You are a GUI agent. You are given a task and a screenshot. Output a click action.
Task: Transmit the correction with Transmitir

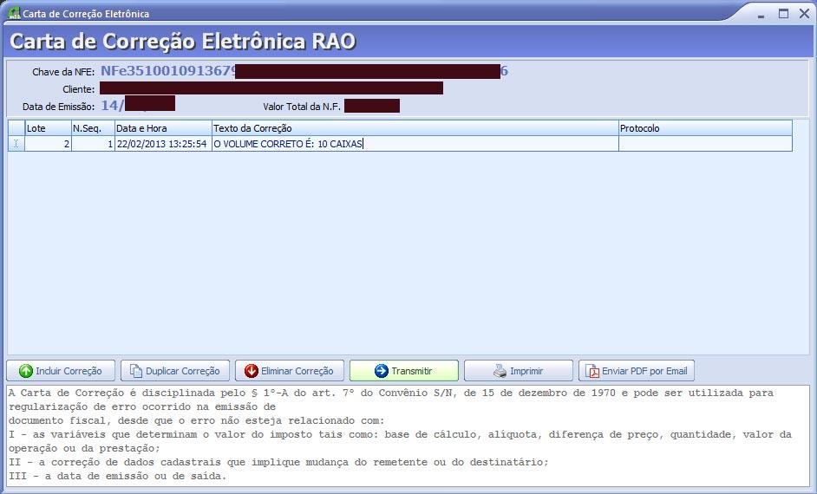404,371
